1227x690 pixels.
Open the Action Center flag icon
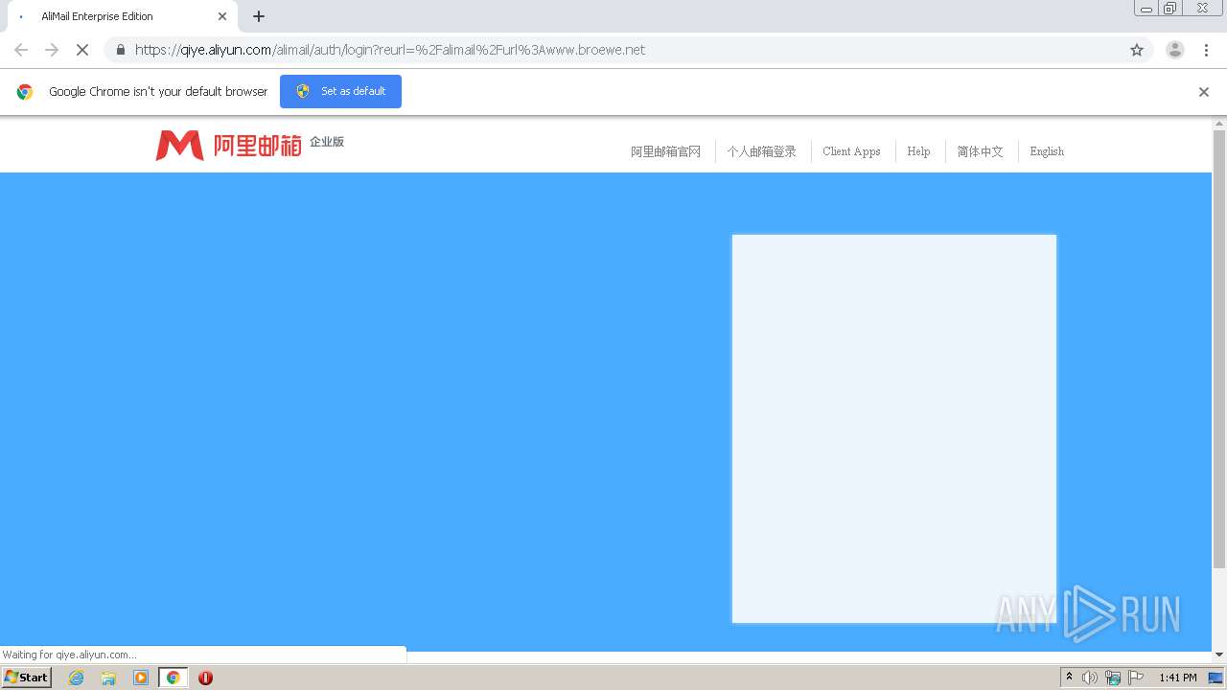[x=1136, y=678]
